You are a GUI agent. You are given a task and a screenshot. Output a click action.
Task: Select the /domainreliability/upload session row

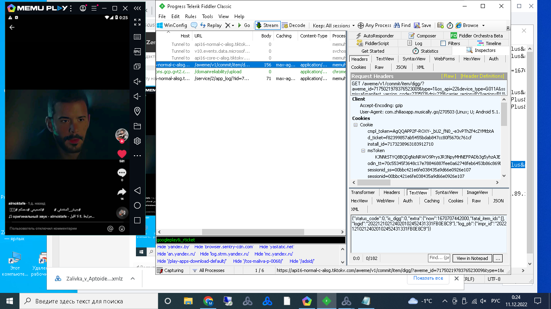tap(250, 72)
